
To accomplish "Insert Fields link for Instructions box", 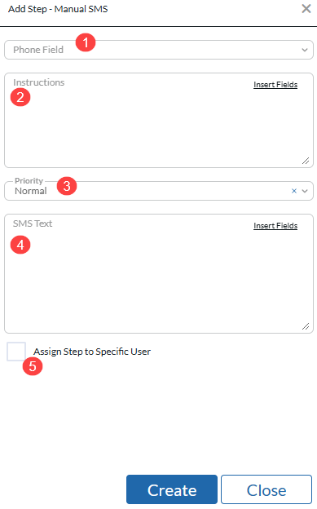I will point(275,84).
